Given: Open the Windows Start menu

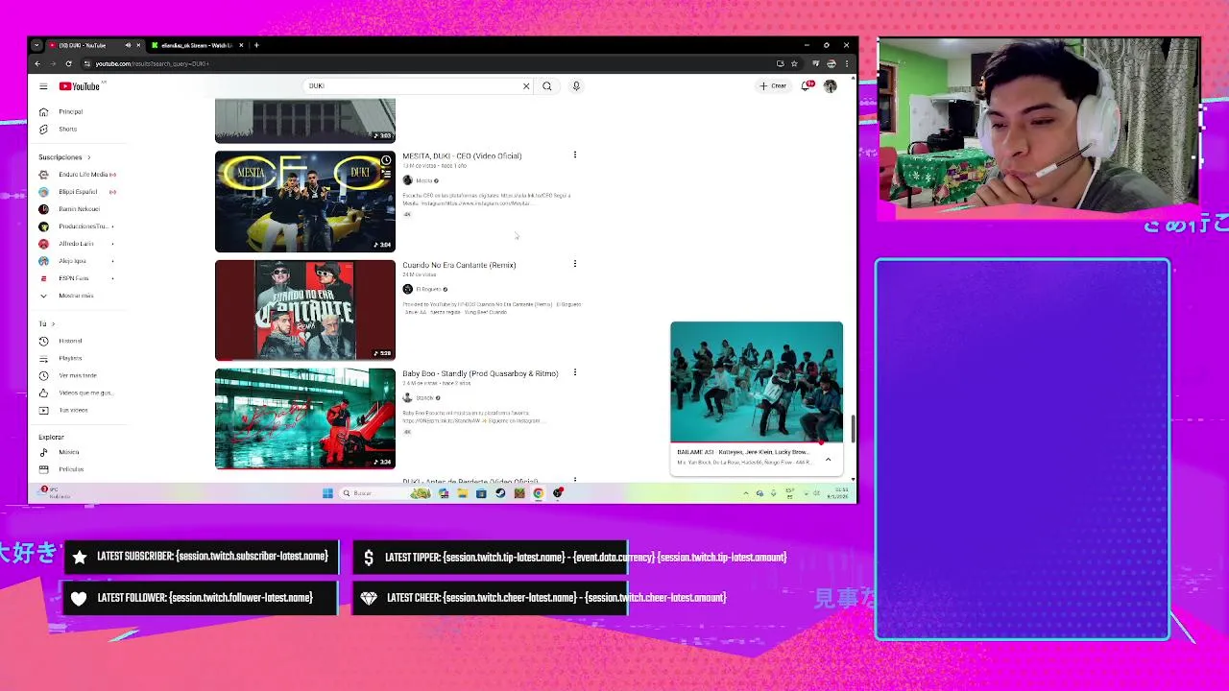Looking at the screenshot, I should point(327,493).
